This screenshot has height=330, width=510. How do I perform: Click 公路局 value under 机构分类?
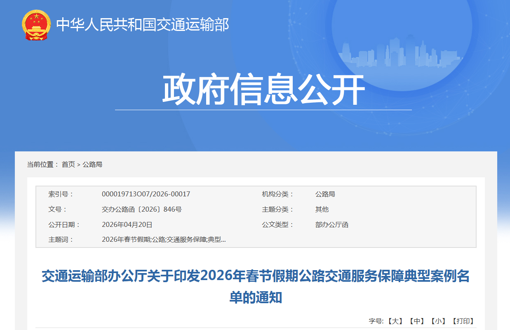click(x=325, y=194)
